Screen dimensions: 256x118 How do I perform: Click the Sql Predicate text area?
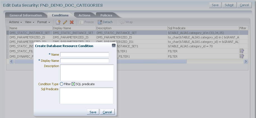click(86, 96)
